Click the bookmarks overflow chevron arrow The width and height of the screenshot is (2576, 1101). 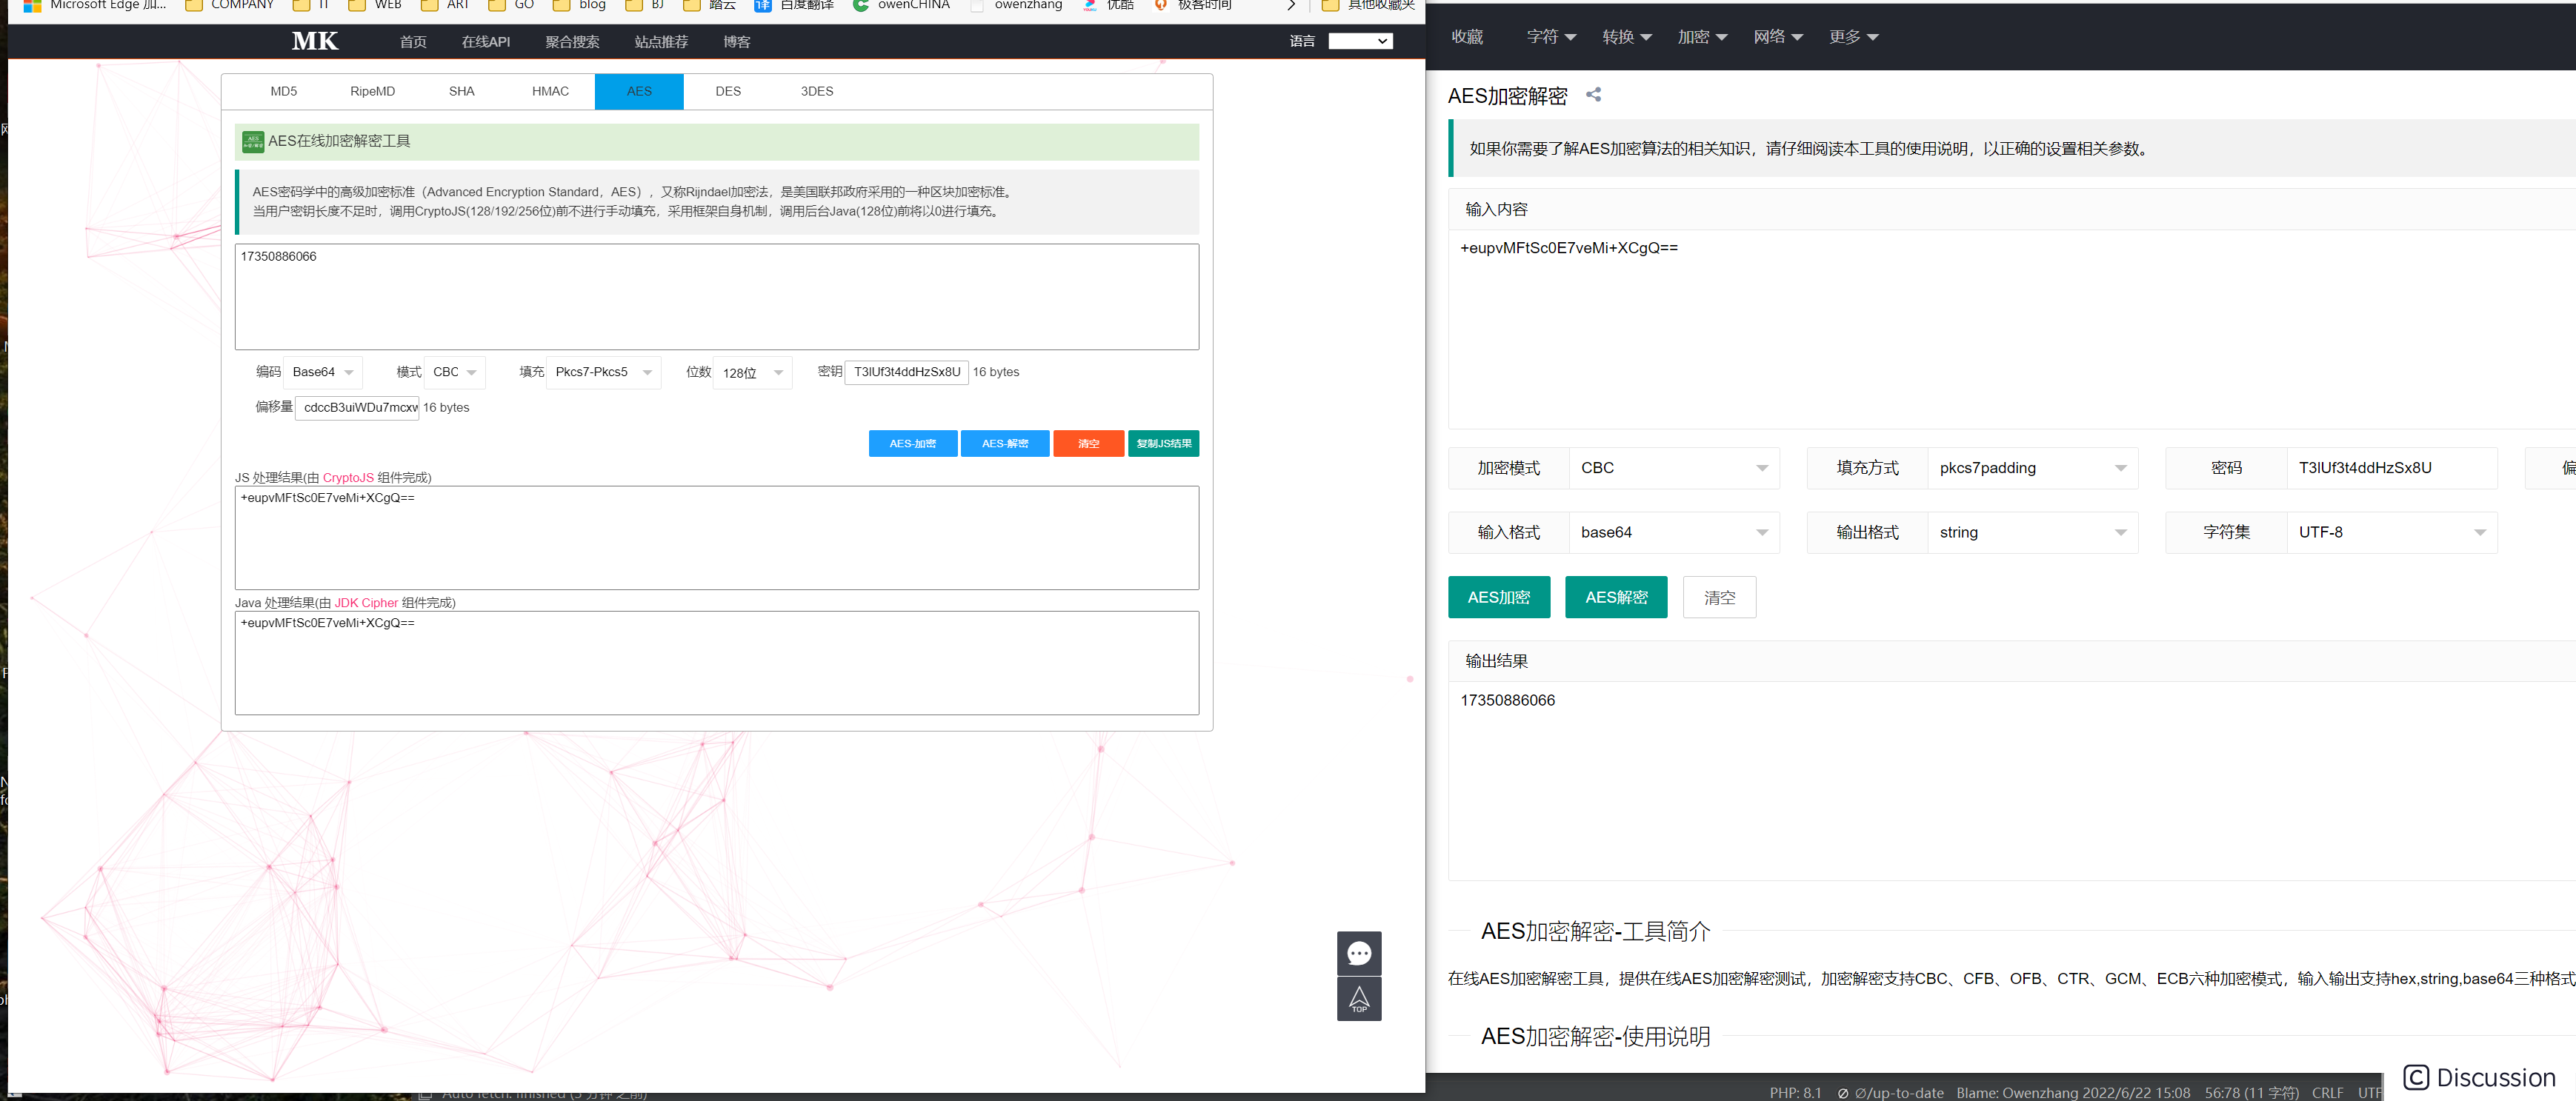pos(1291,5)
